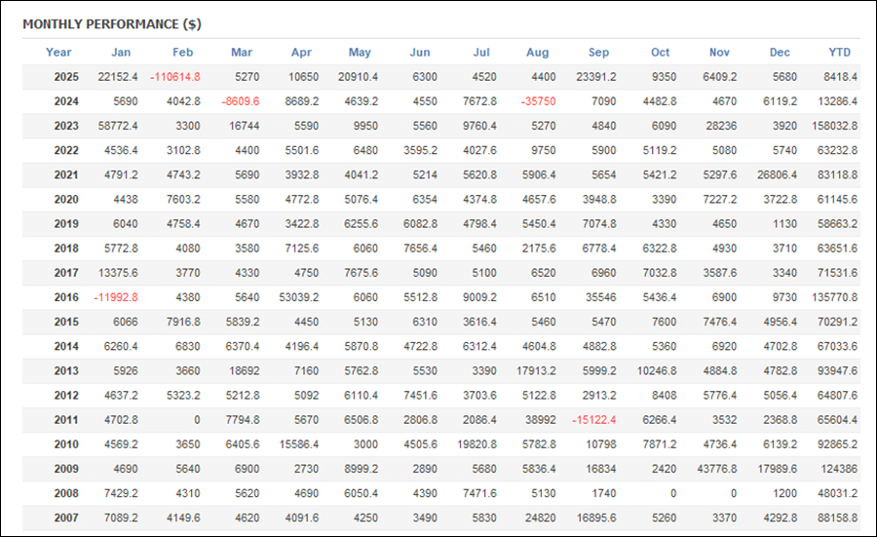Select the May column header
The image size is (877, 537).
click(x=360, y=53)
